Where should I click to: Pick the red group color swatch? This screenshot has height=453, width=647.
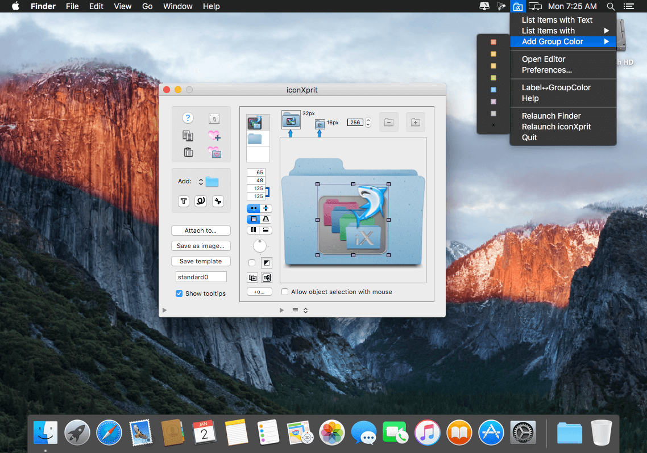[x=493, y=42]
